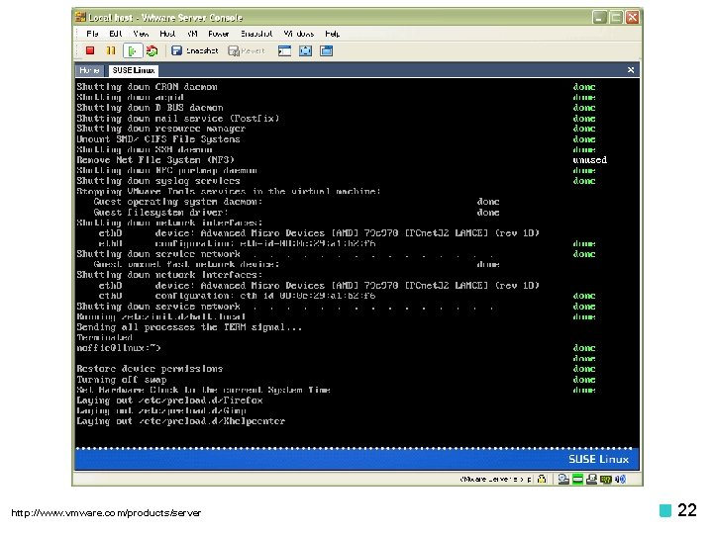This screenshot has height=534, width=713.
Task: Open the Power menu
Action: tap(218, 34)
